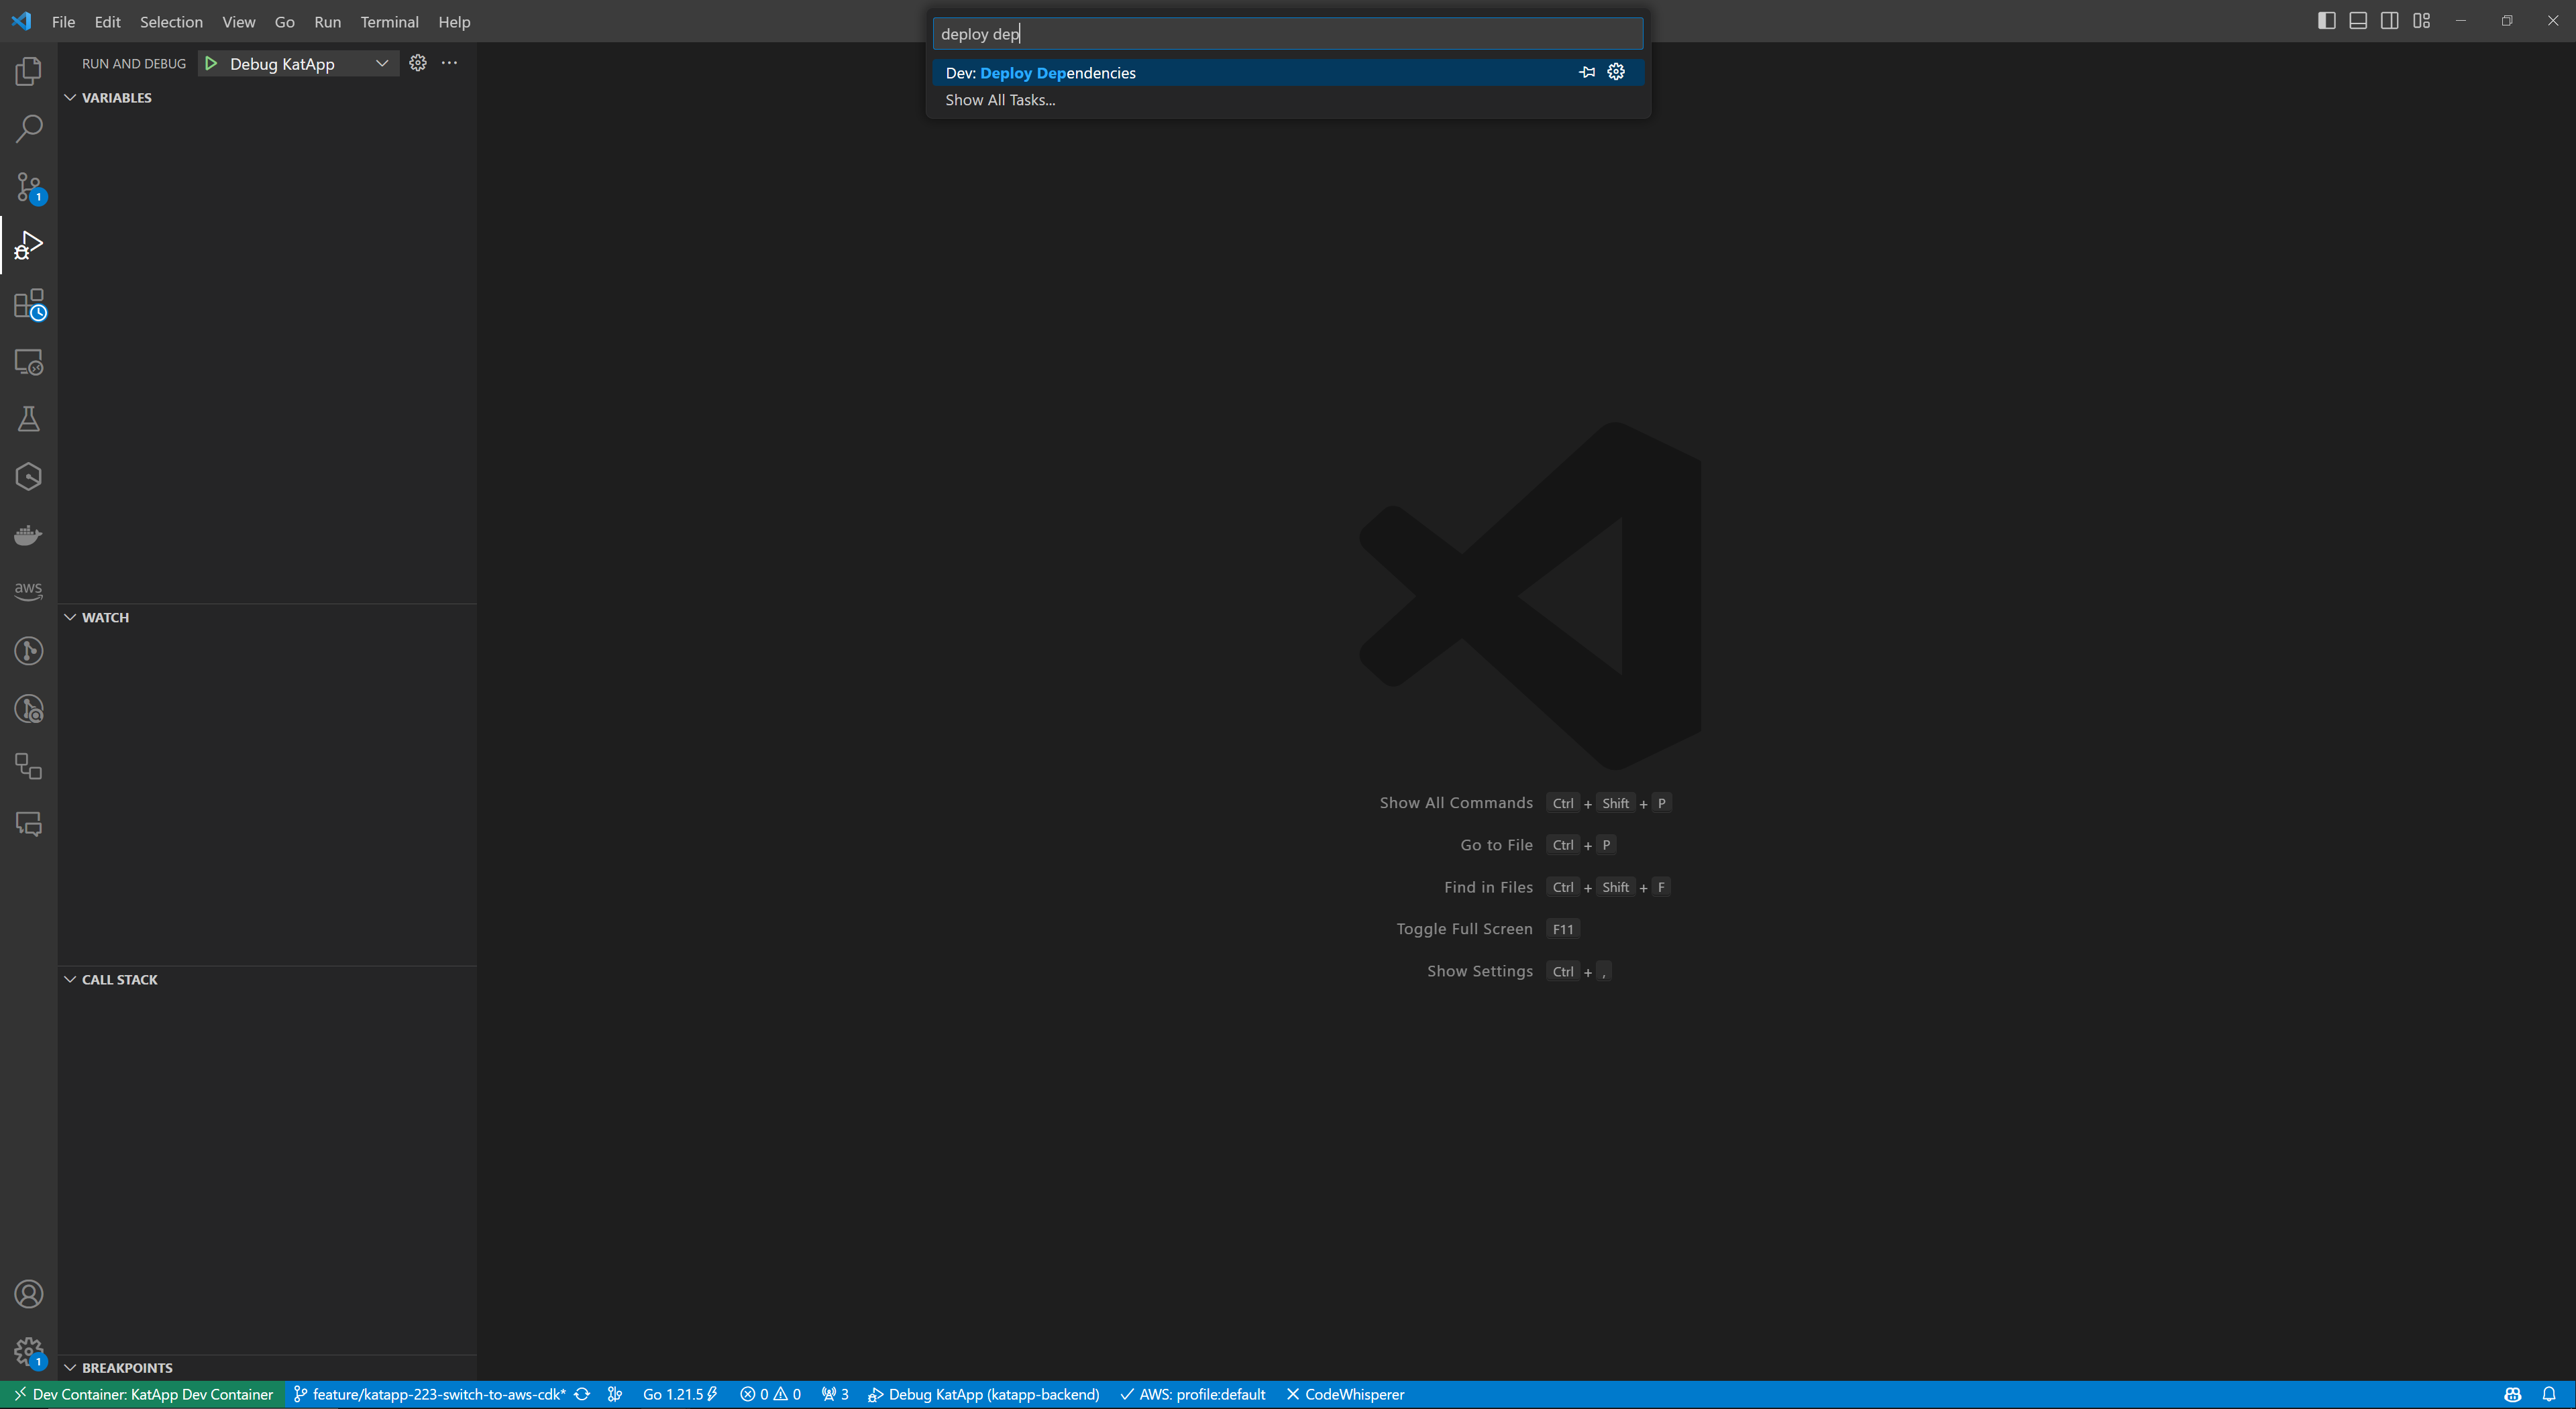Image resolution: width=2576 pixels, height=1409 pixels.
Task: Open the chat comments icon in activity bar
Action: (29, 824)
